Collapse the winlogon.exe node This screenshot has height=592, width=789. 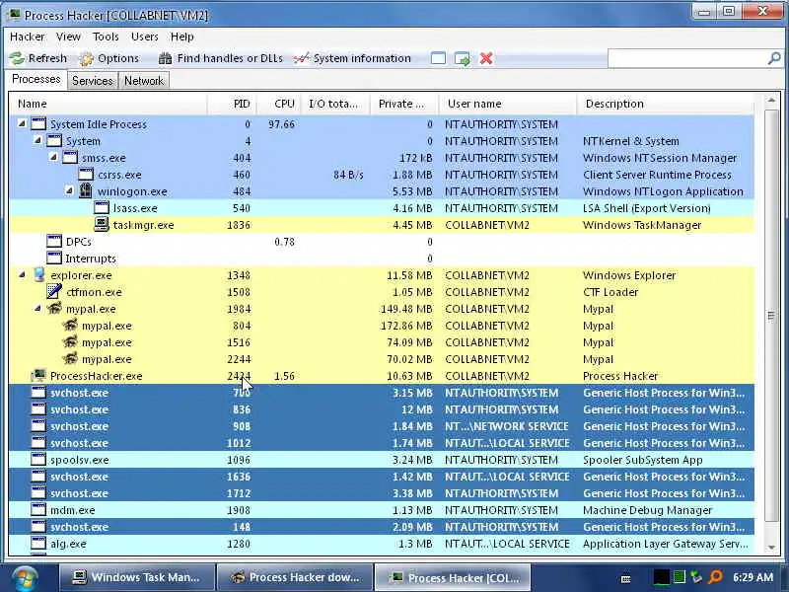[69, 190]
